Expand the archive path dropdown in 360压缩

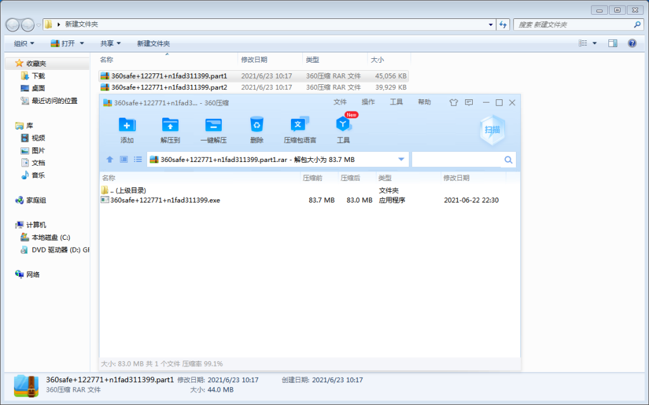tap(401, 159)
